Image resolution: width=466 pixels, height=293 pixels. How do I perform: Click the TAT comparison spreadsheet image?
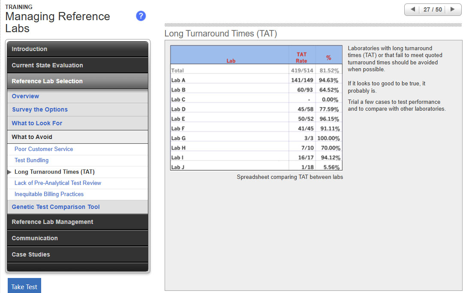[256, 108]
